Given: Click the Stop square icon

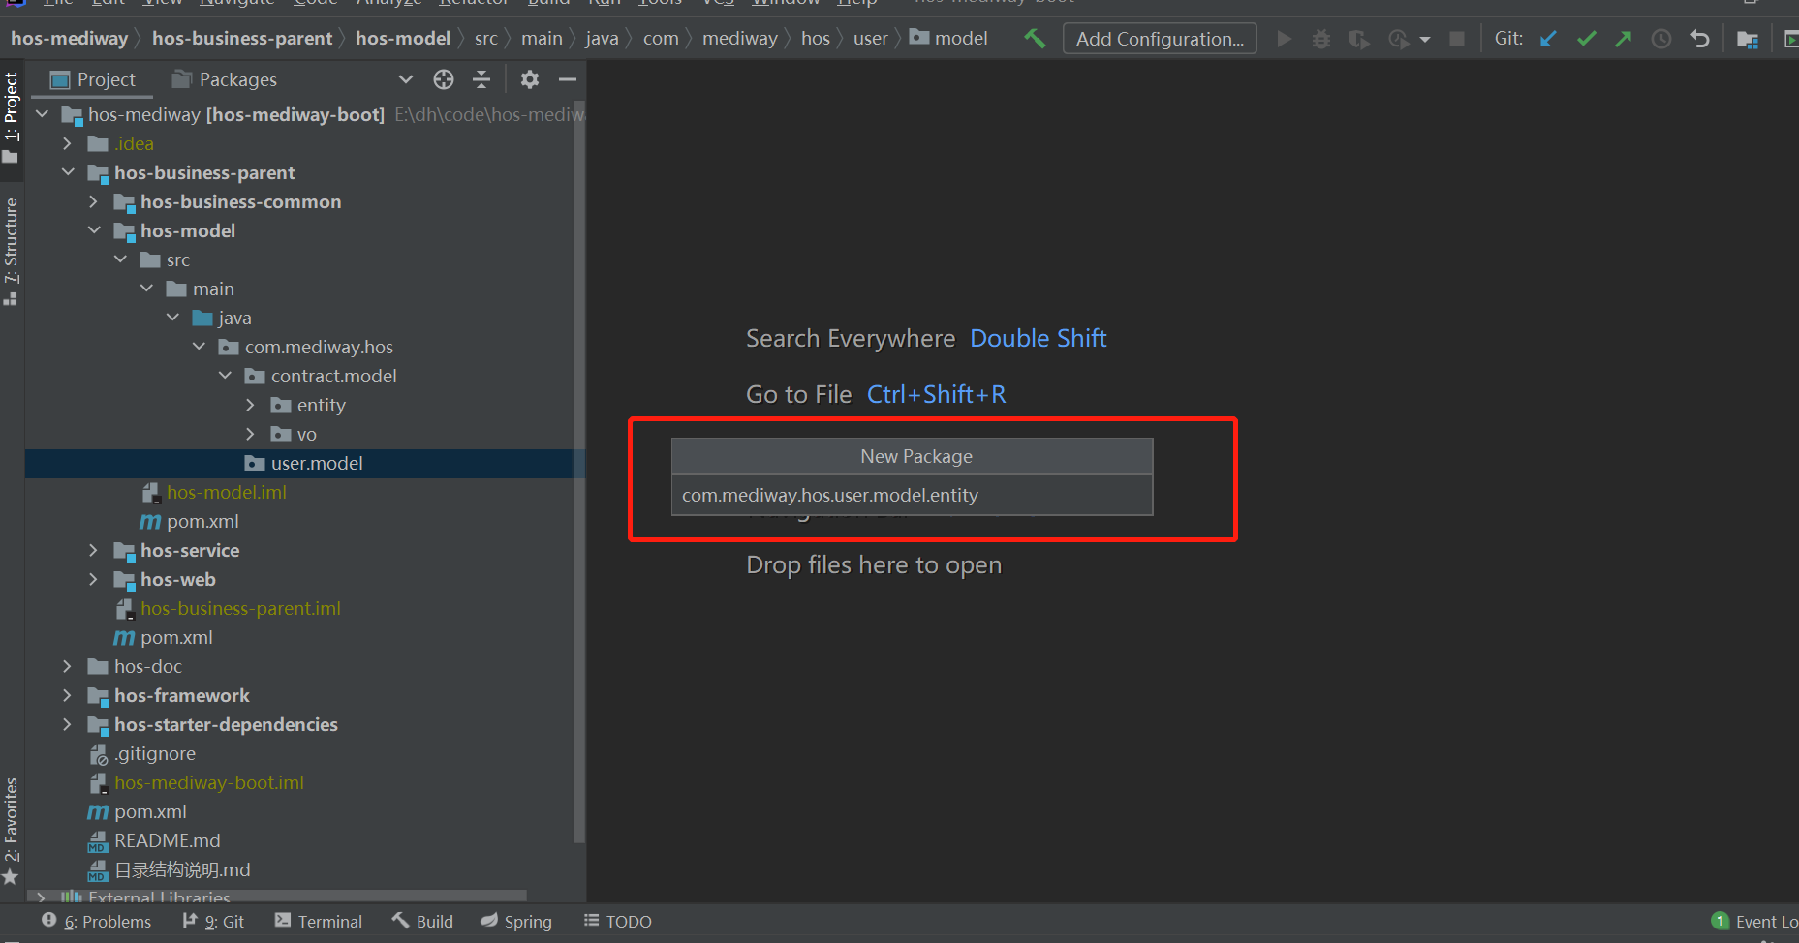Looking at the screenshot, I should click(x=1457, y=39).
